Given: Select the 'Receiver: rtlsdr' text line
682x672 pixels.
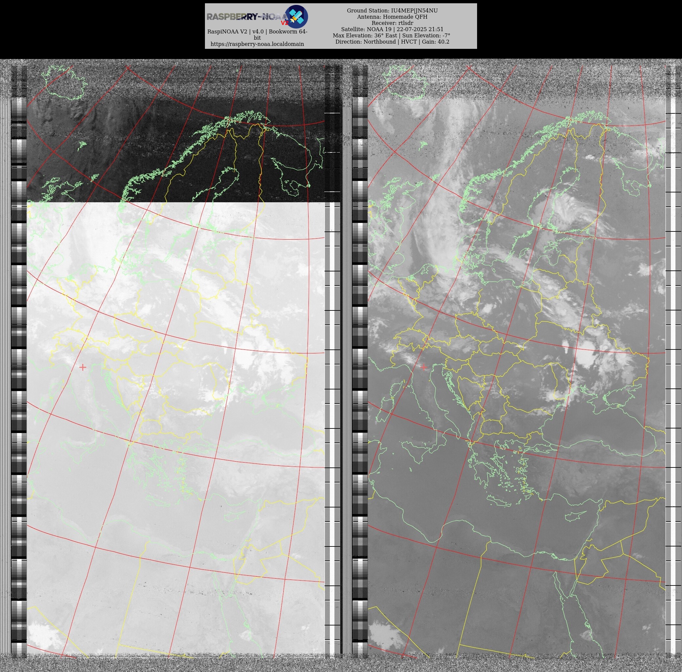Looking at the screenshot, I should (392, 23).
